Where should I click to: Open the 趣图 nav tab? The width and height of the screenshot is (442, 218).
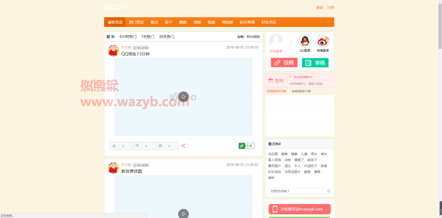183,22
